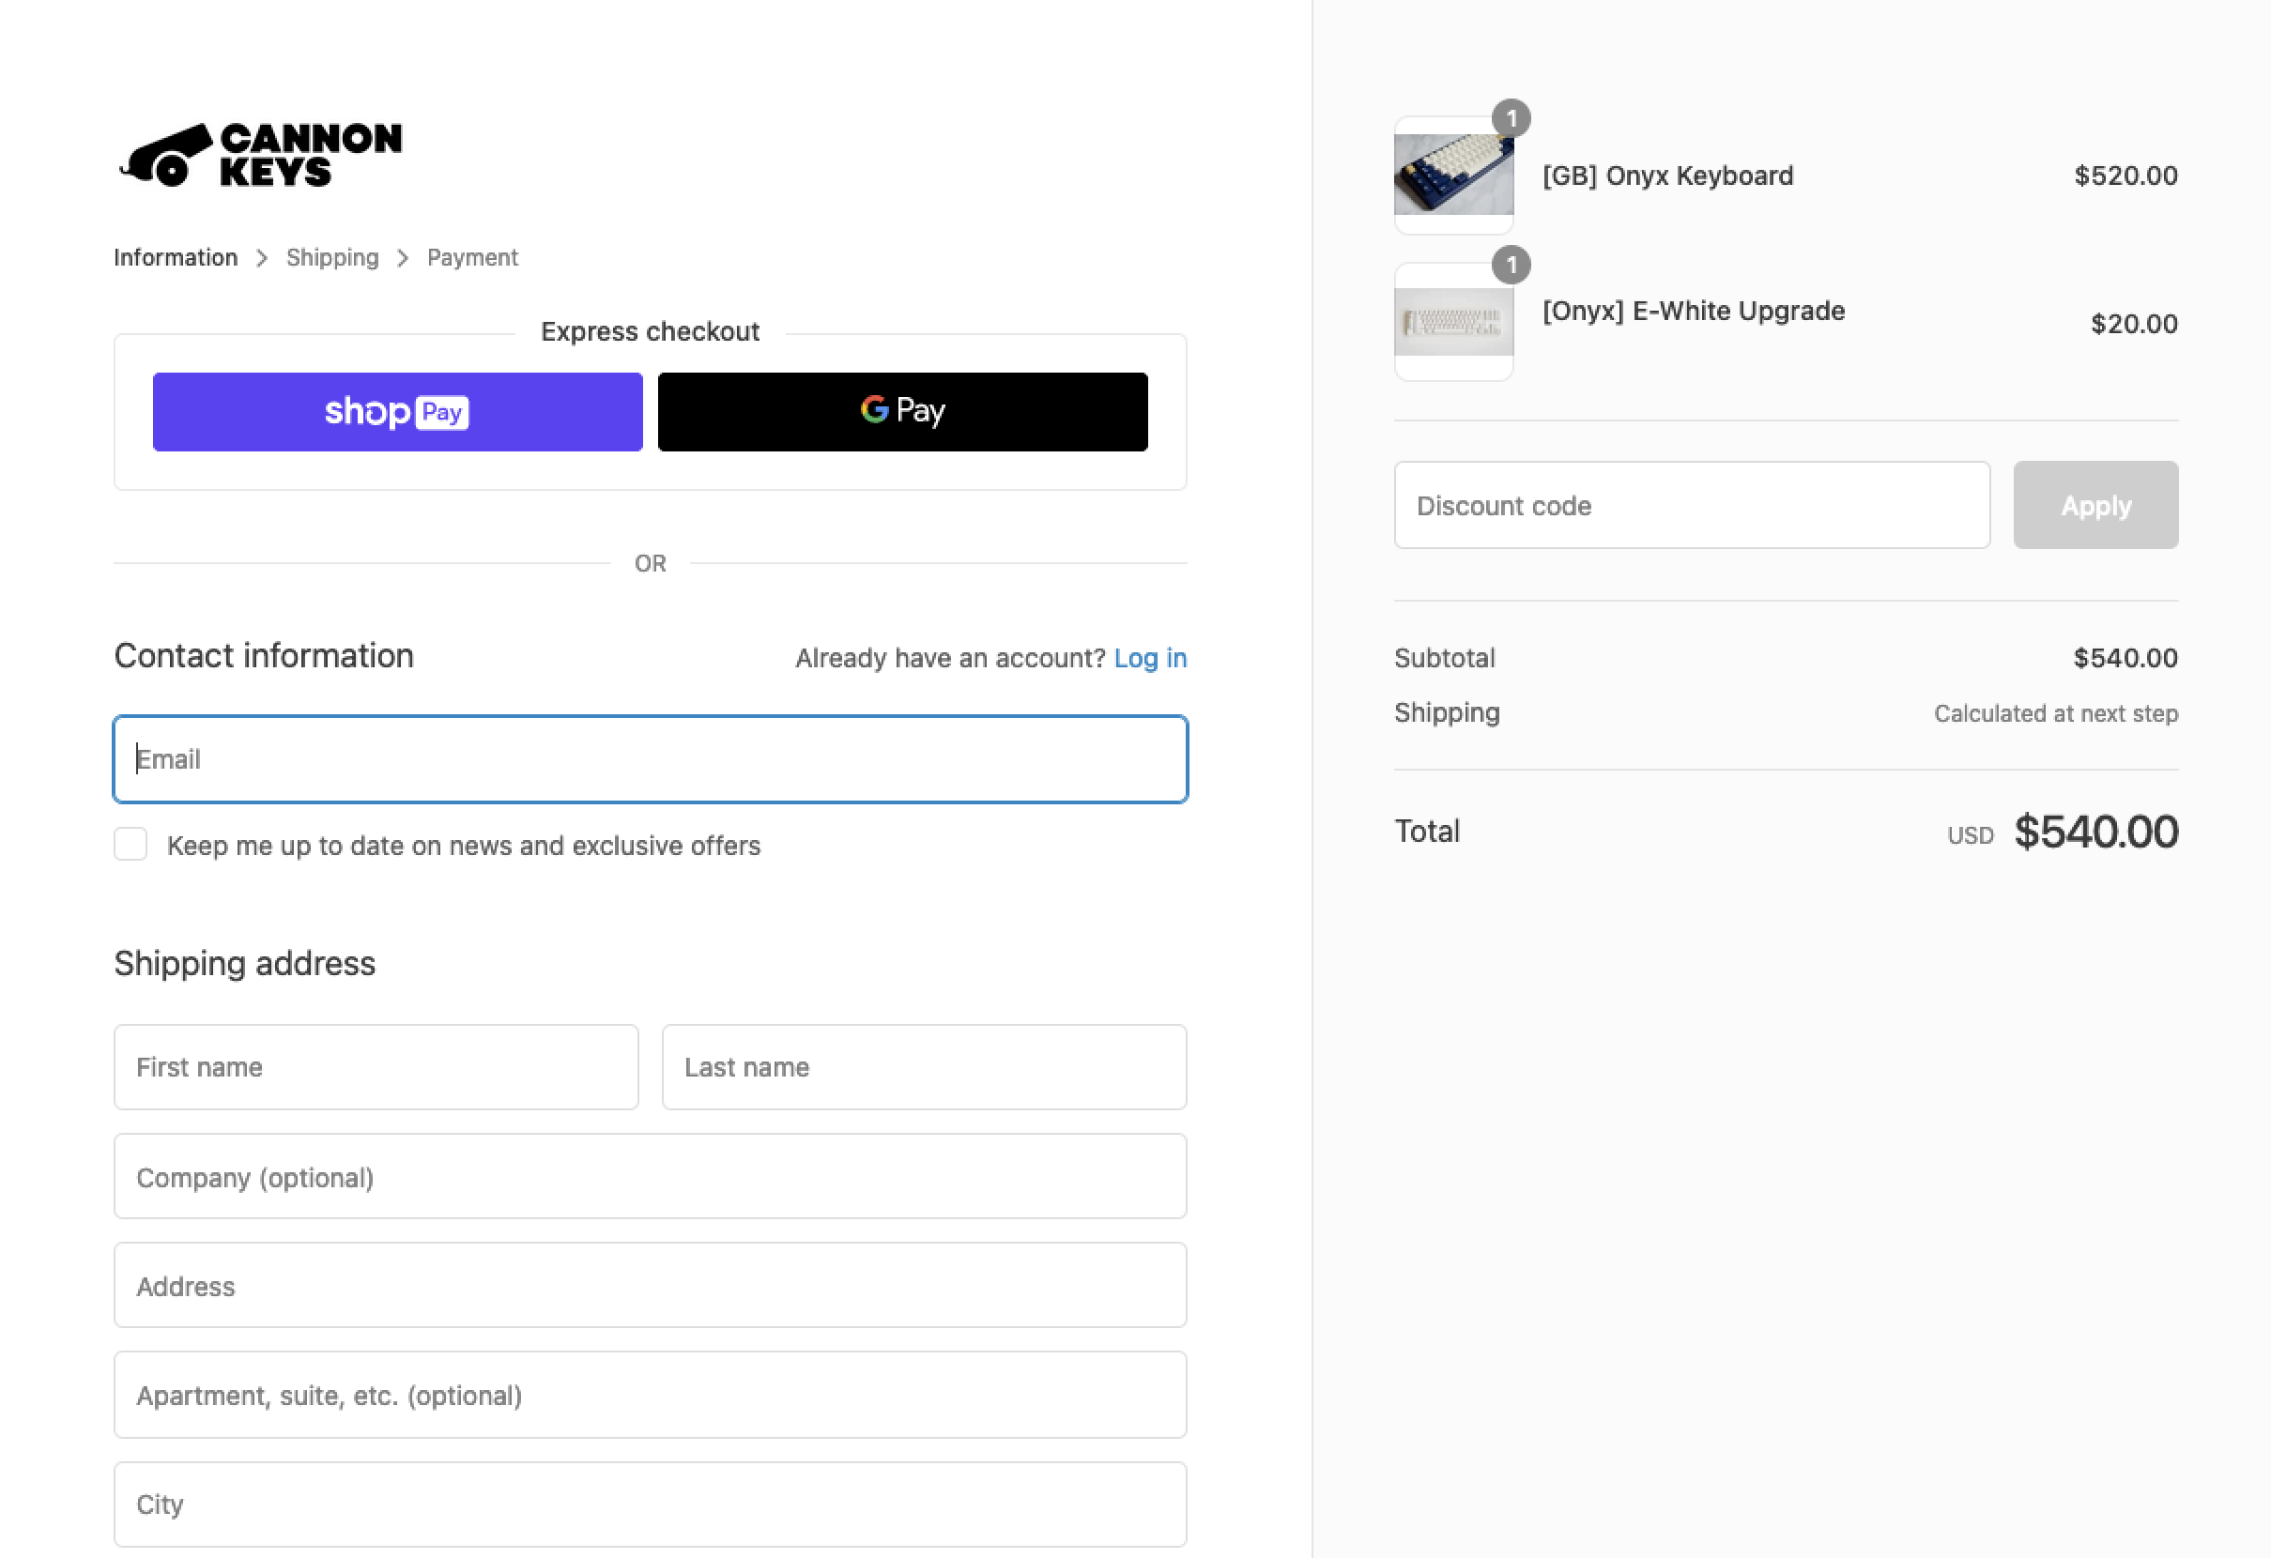The height and width of the screenshot is (1558, 2271).
Task: Click the Apartment, suite, etc. field
Action: 651,1395
